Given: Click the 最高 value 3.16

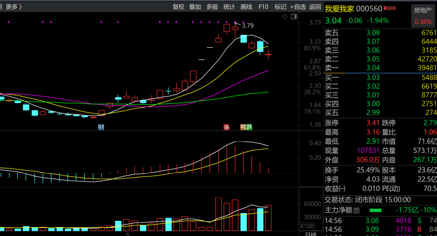Looking at the screenshot, I should (373, 132).
